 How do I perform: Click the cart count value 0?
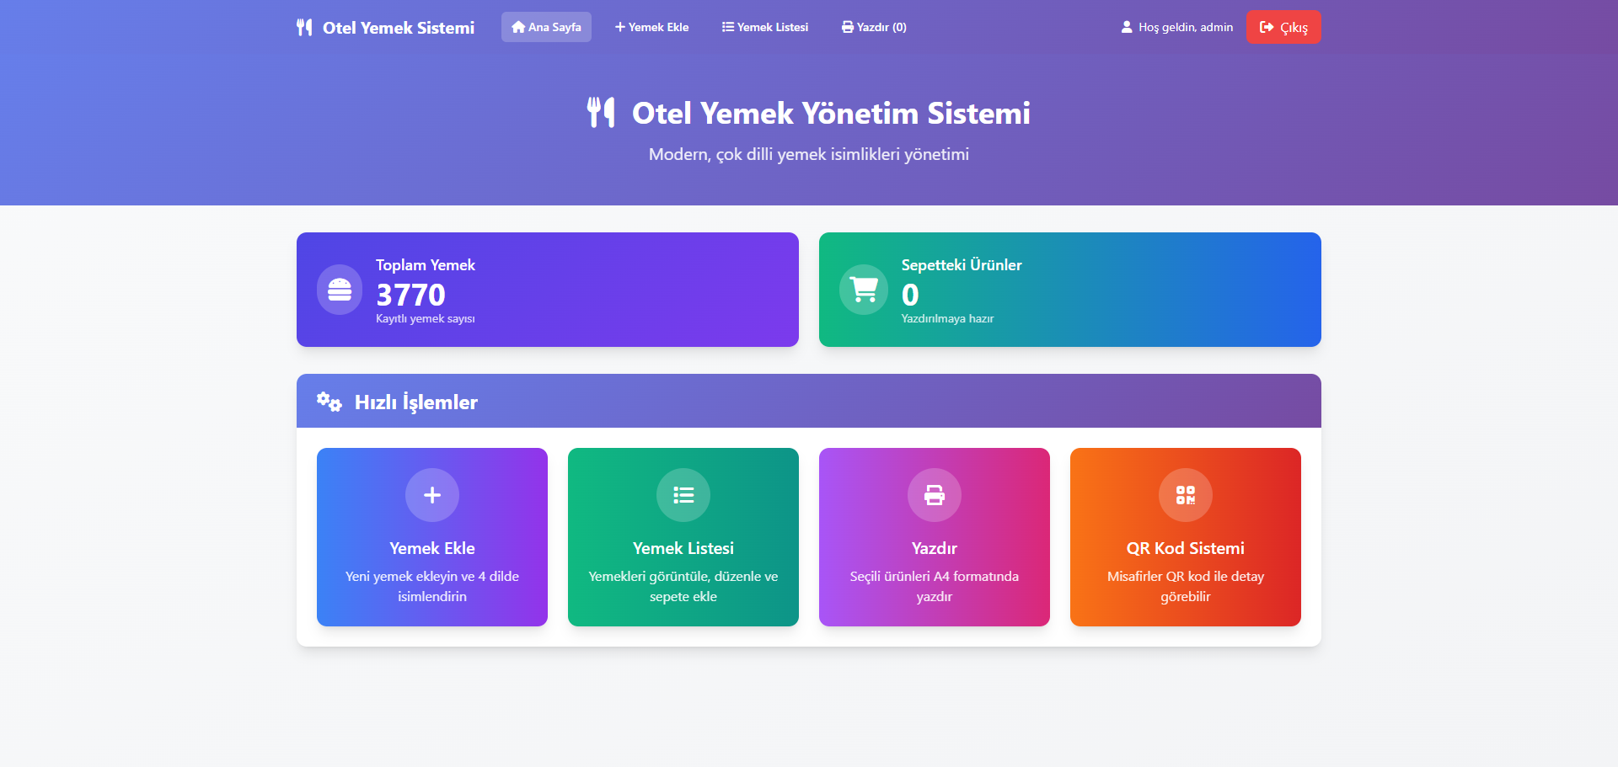pyautogui.click(x=910, y=295)
